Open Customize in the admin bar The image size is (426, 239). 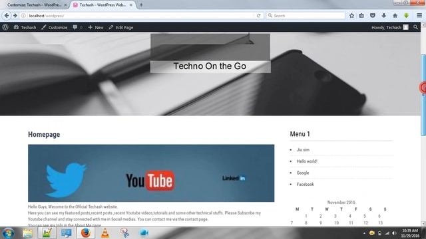pyautogui.click(x=55, y=27)
